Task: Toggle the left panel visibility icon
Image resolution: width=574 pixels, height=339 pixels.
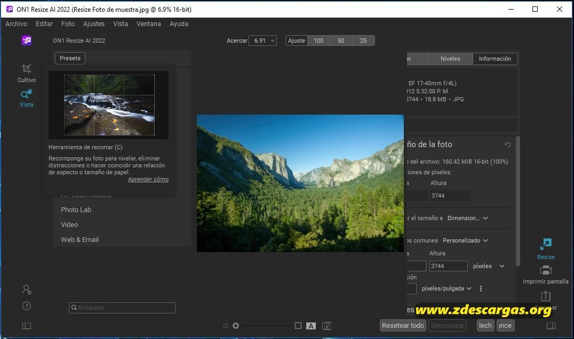Action: pos(27,326)
